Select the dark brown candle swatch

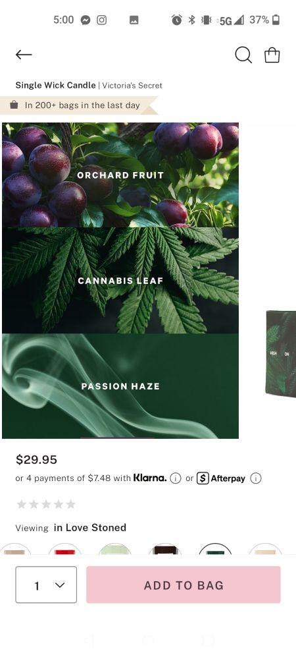165,549
